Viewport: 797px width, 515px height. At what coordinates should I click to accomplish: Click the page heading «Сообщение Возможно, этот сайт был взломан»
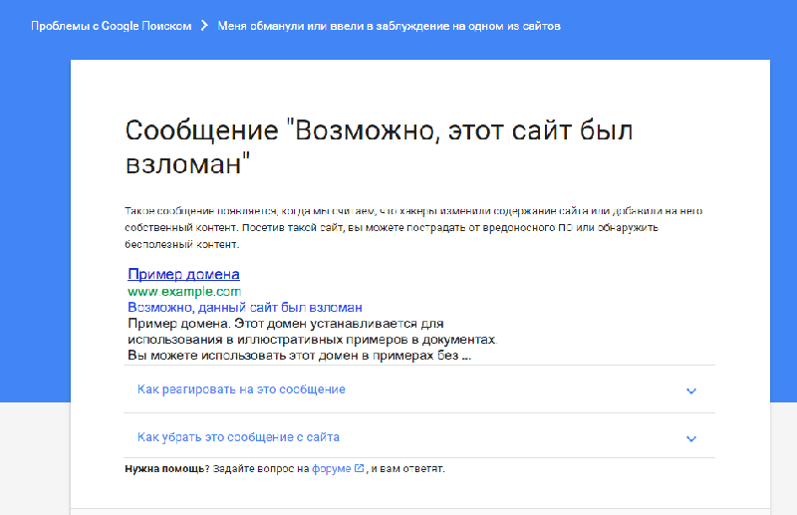click(379, 146)
